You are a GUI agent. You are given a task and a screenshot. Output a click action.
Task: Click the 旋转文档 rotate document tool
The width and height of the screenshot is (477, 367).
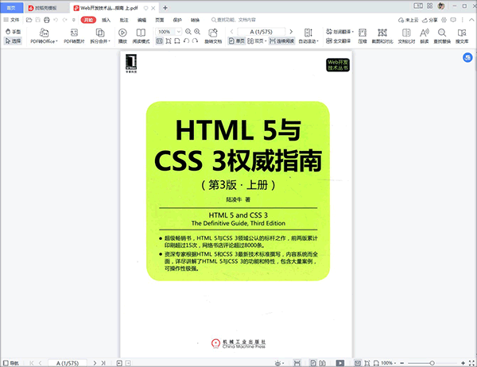coord(213,36)
